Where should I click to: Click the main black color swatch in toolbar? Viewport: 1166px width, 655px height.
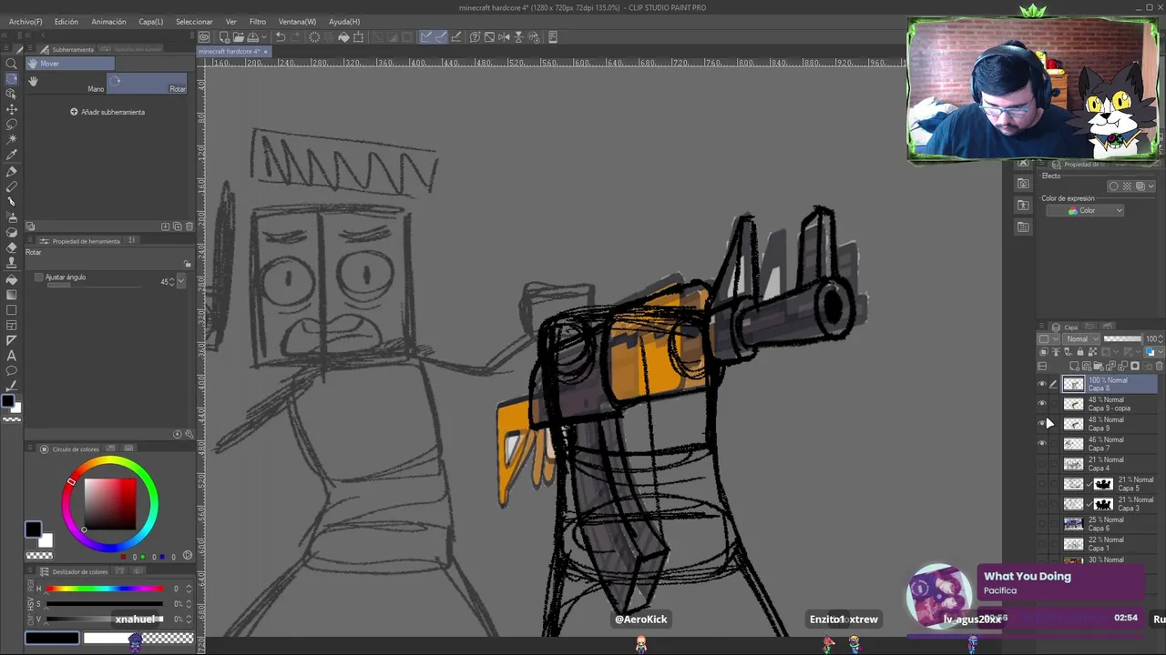point(7,401)
